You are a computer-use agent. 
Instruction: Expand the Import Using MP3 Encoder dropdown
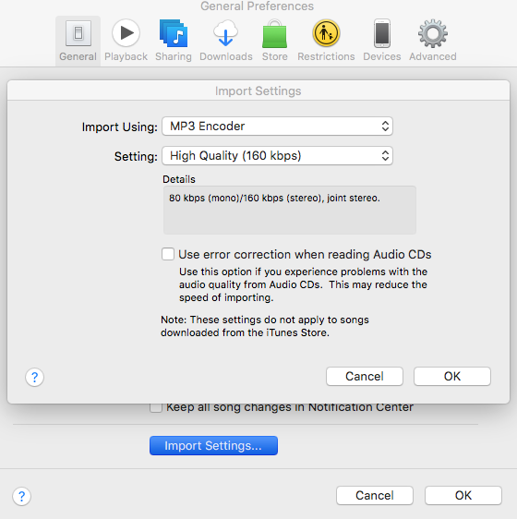tap(277, 127)
